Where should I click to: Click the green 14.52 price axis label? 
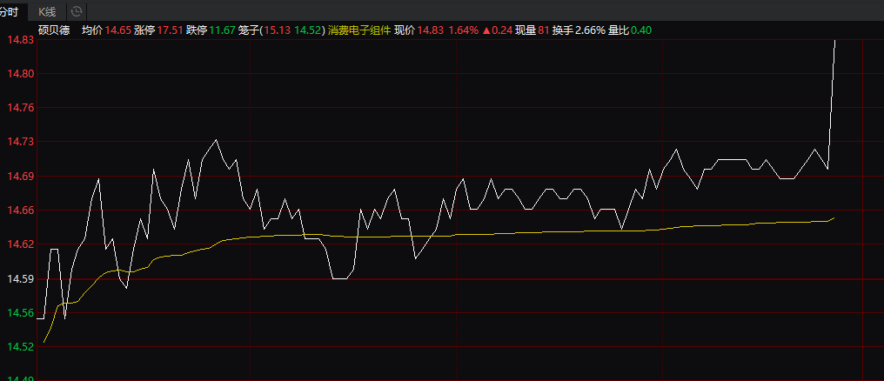point(20,347)
